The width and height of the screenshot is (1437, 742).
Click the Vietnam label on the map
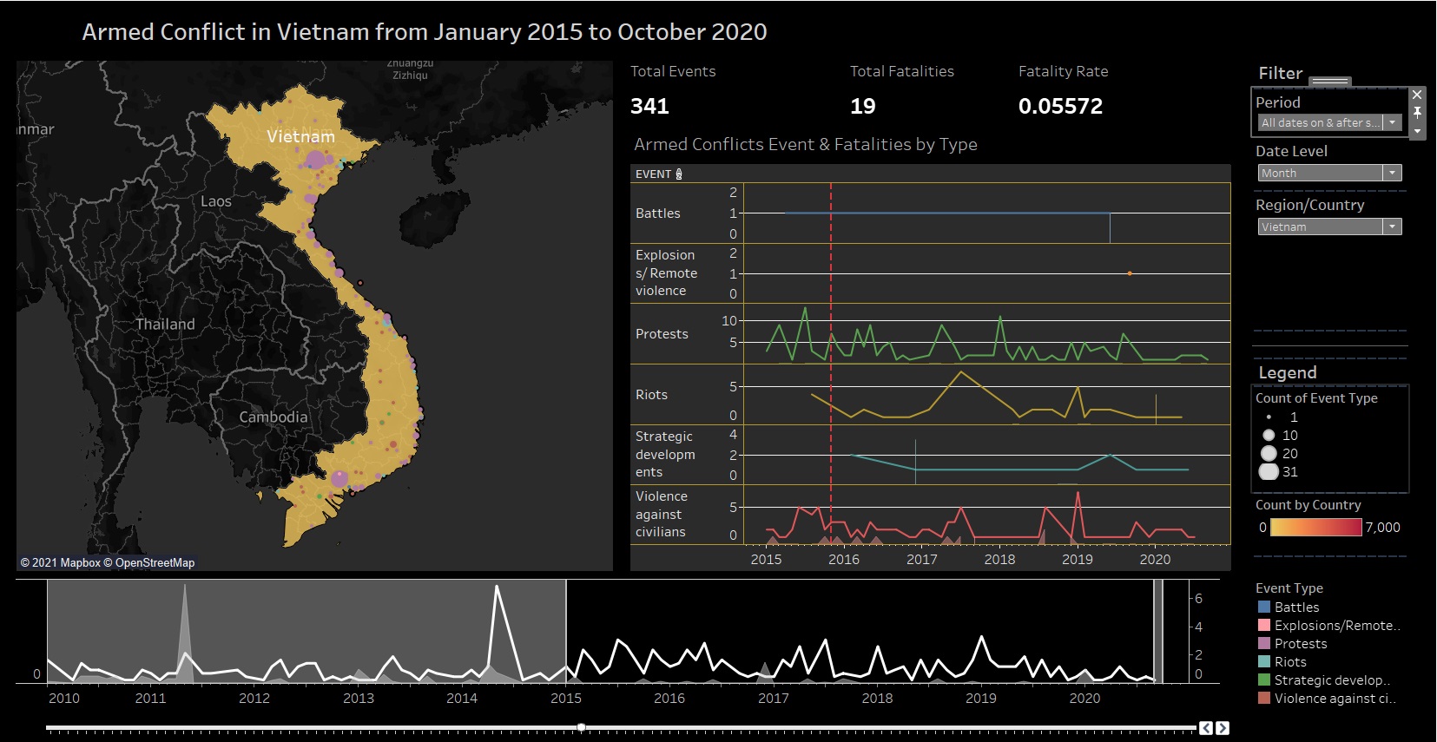coord(300,137)
